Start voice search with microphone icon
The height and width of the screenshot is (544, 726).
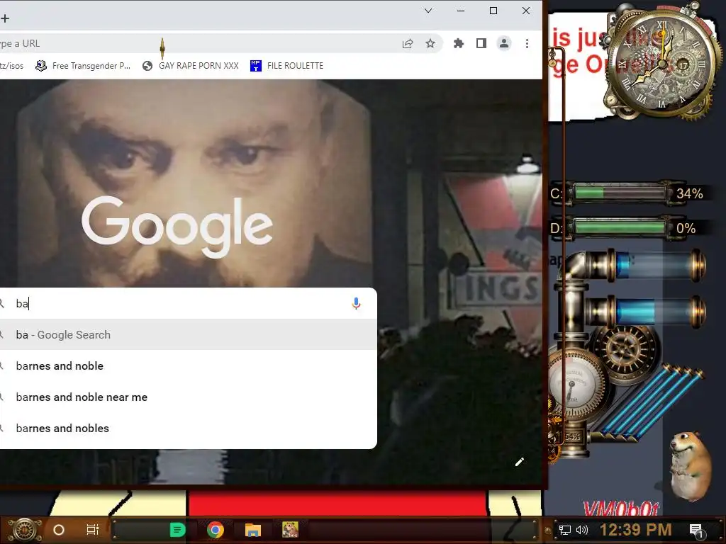(x=356, y=303)
